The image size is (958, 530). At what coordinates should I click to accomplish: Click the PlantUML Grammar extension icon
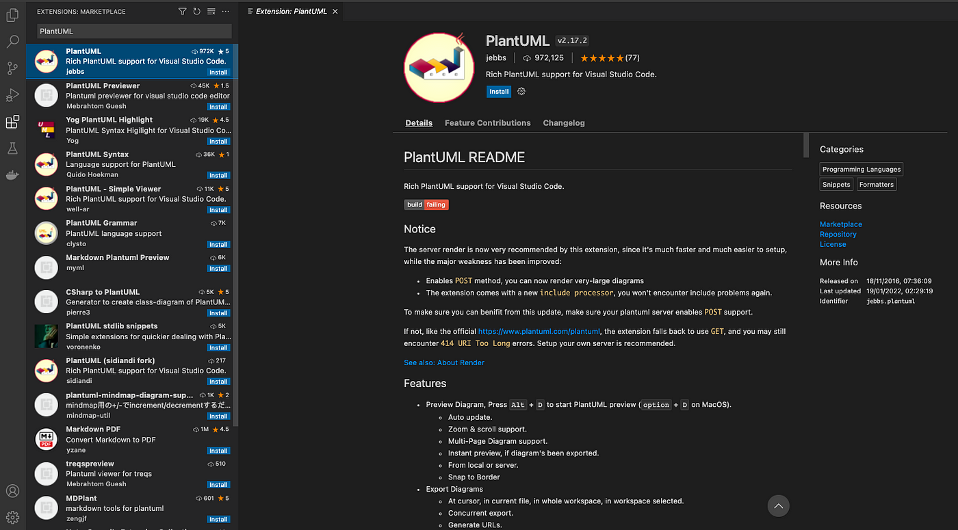coord(46,233)
